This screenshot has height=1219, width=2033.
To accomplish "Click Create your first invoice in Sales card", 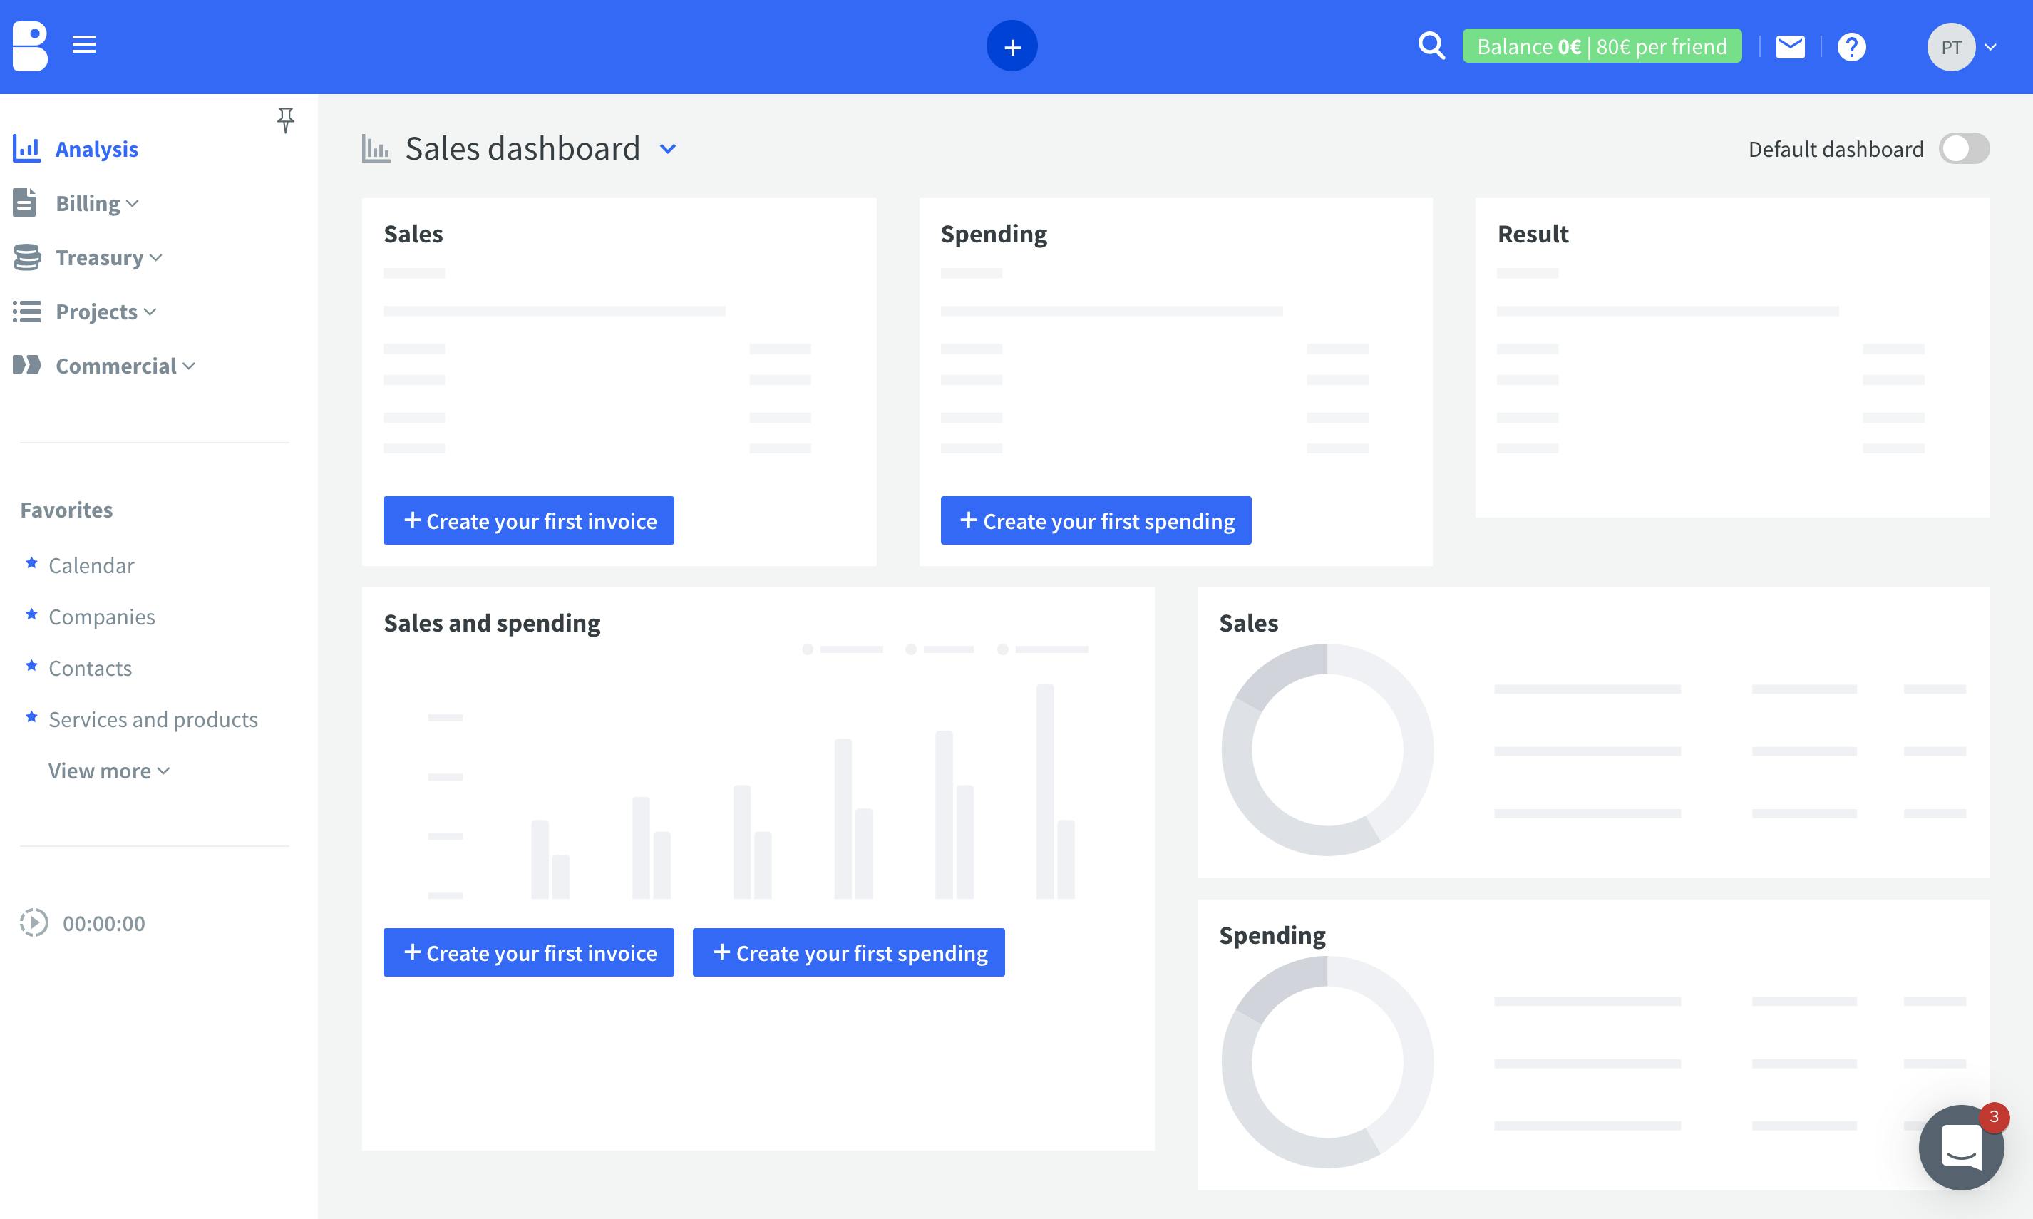I will tap(528, 520).
